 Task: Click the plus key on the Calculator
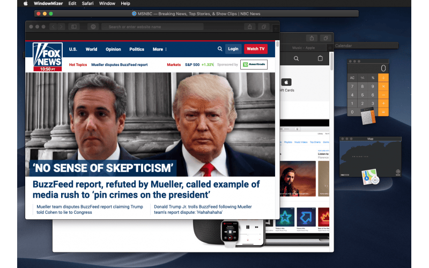[383, 103]
